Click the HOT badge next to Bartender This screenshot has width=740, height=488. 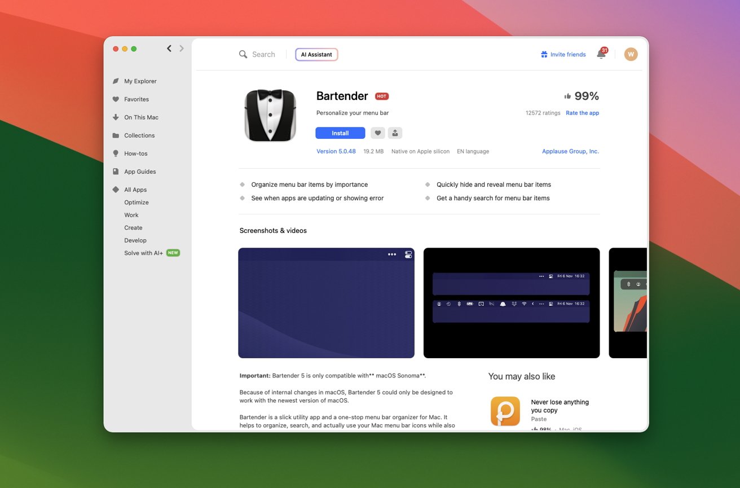382,96
